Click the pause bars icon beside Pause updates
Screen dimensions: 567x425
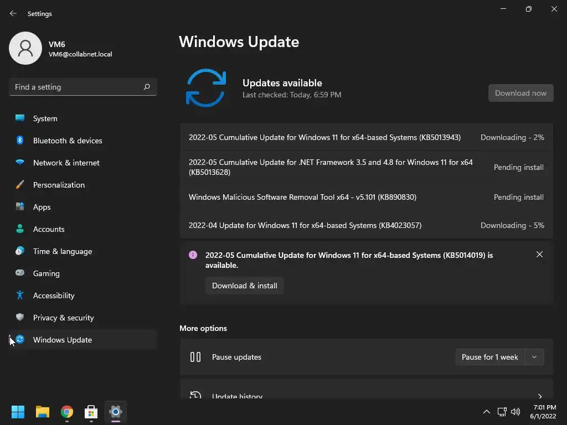pyautogui.click(x=195, y=357)
